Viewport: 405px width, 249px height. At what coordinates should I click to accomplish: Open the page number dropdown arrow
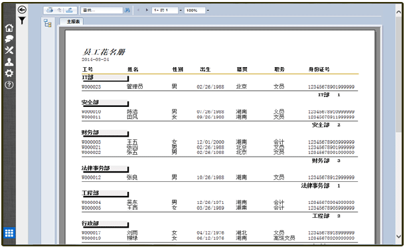[x=181, y=11]
